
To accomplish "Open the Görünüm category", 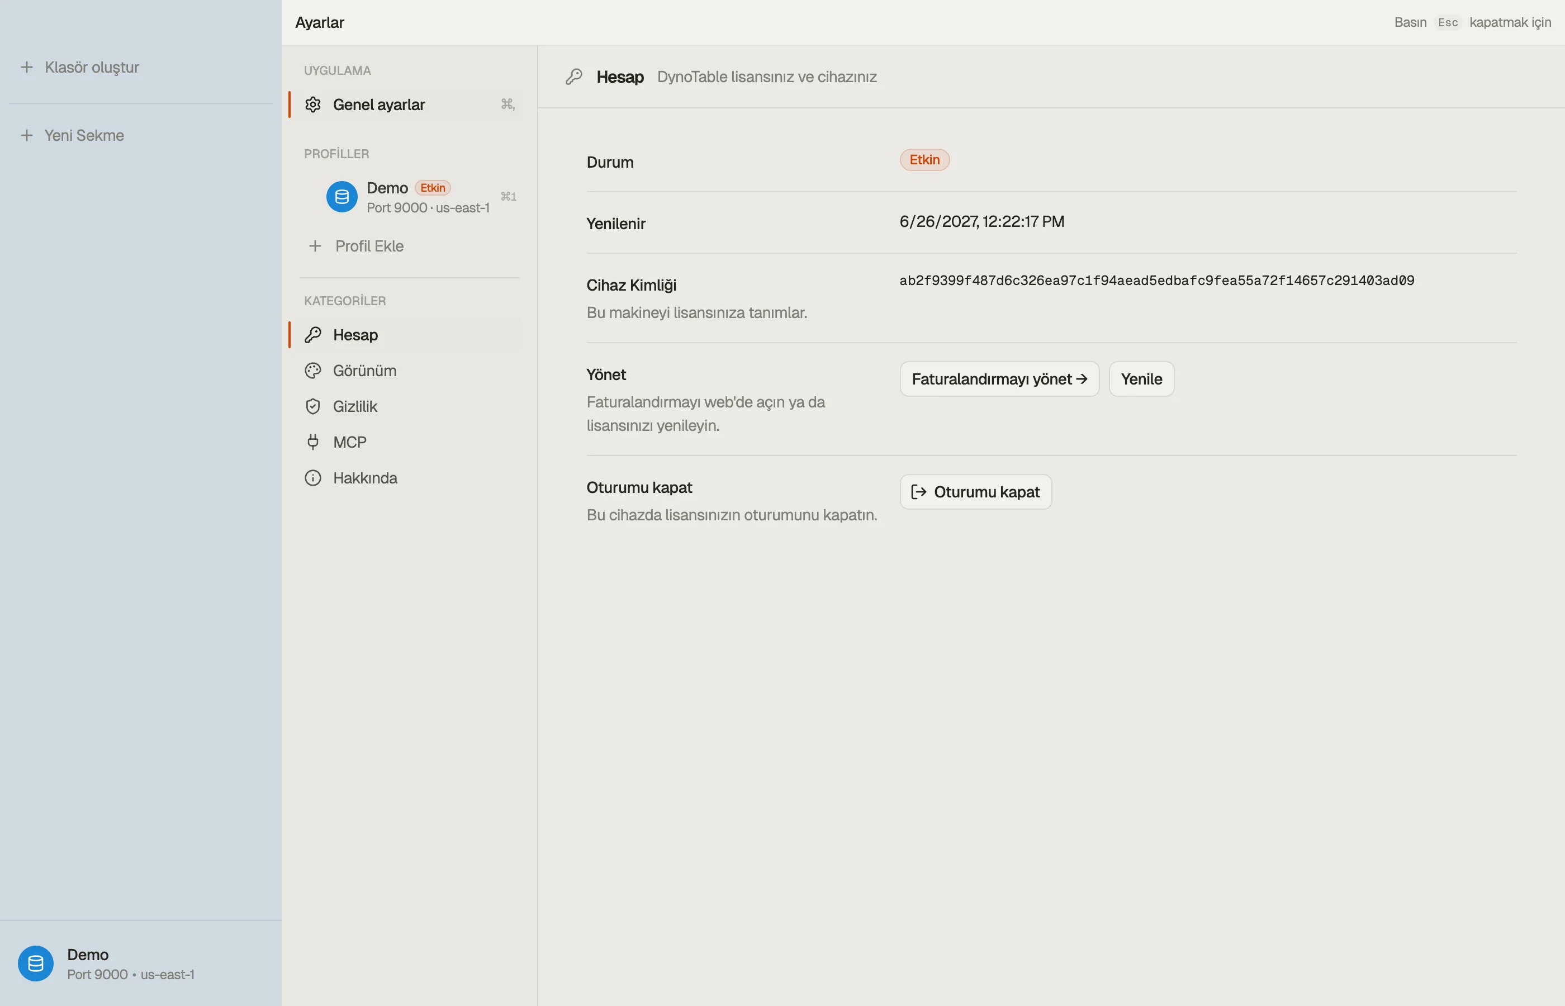I will pyautogui.click(x=408, y=371).
